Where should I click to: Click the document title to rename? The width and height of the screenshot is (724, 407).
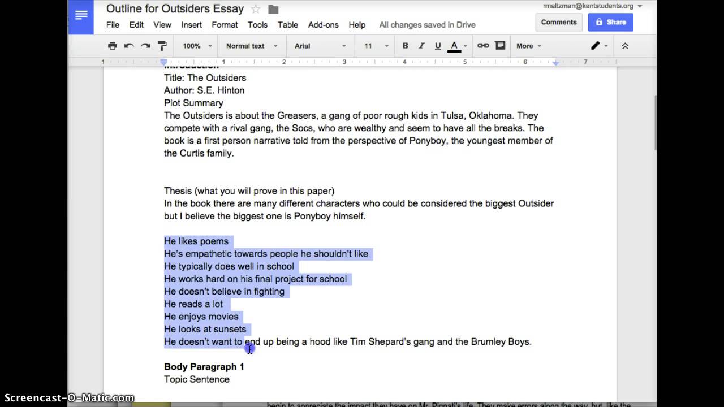point(175,9)
